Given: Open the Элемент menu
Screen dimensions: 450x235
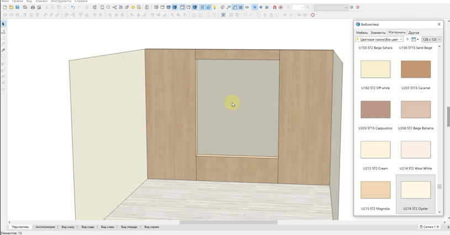Looking at the screenshot, I should pos(41,1).
